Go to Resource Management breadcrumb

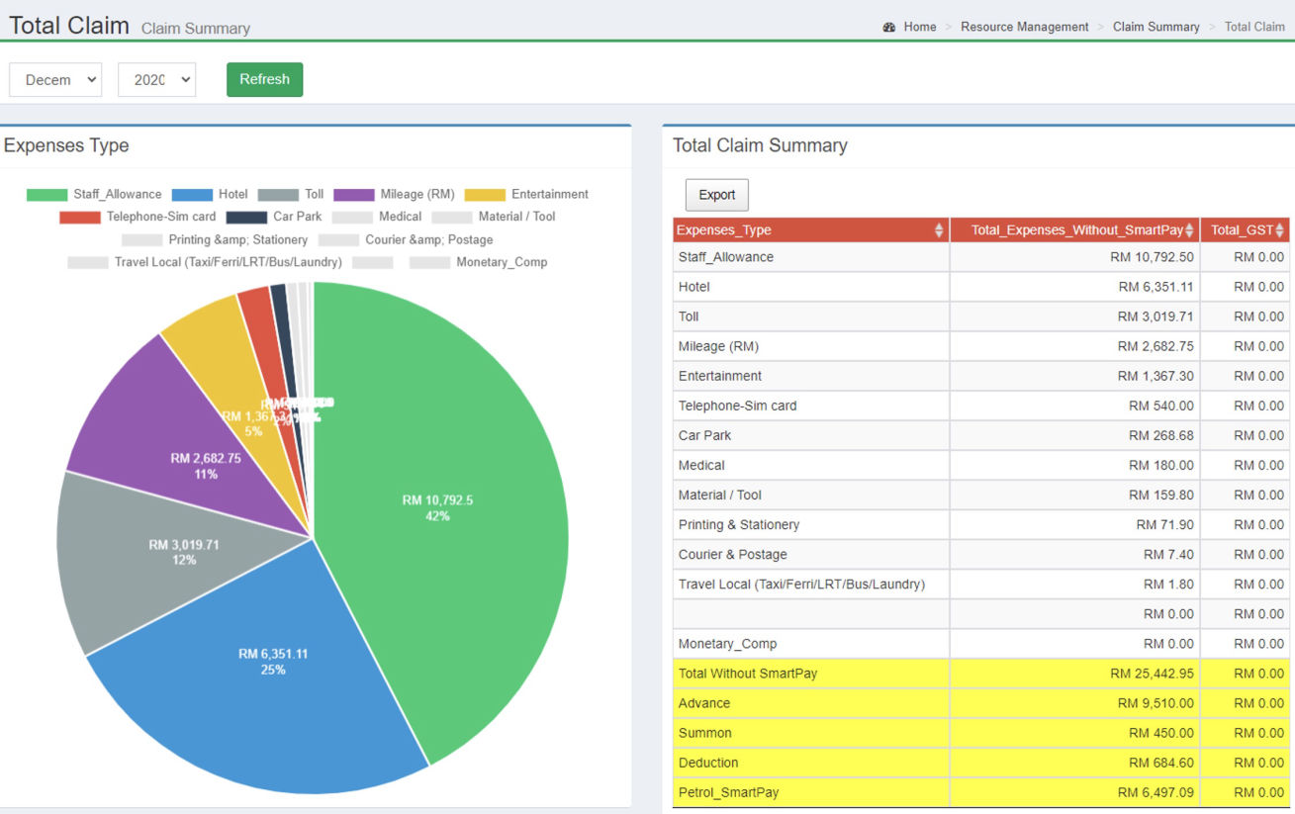[1024, 28]
